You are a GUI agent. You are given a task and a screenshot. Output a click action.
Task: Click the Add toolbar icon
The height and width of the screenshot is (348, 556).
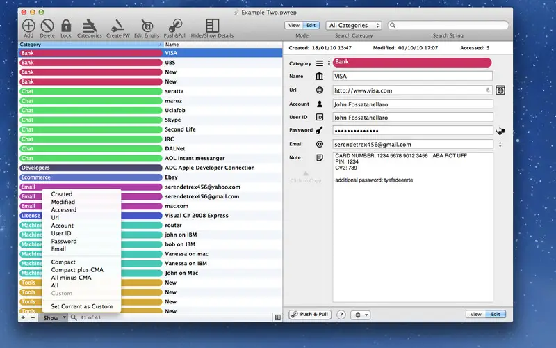pyautogui.click(x=28, y=26)
